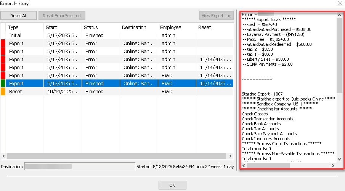Close the Export History window

point(340,3)
